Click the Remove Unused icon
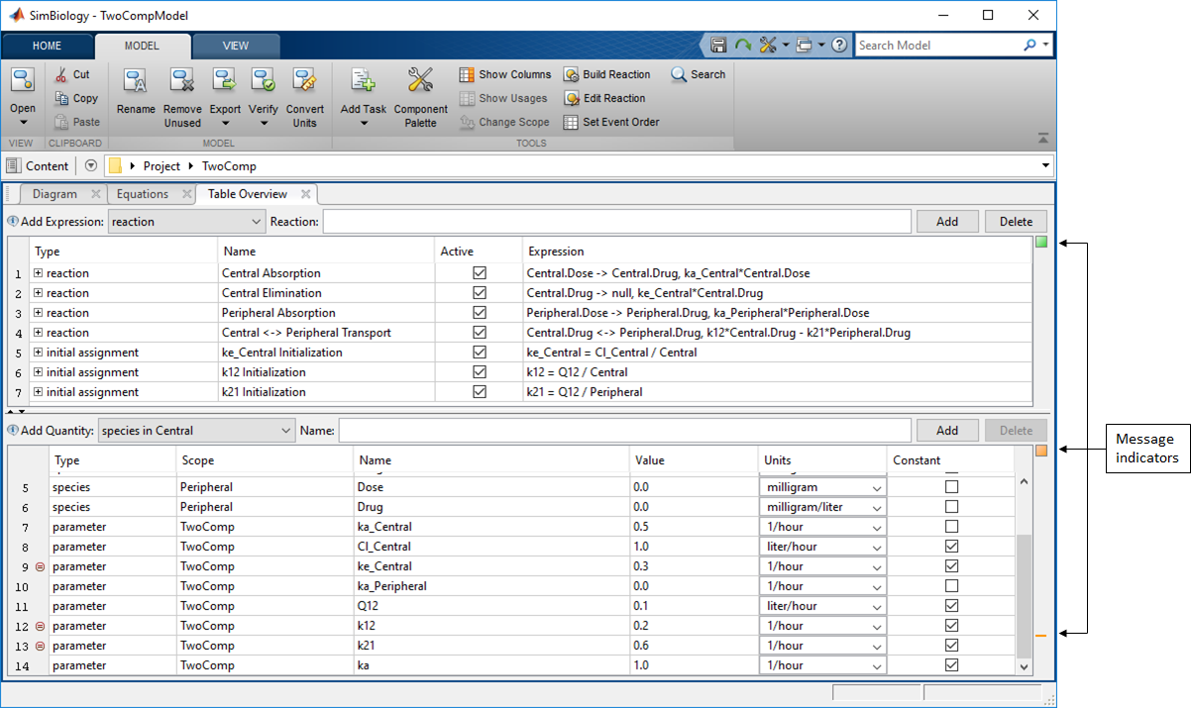 pos(182,82)
